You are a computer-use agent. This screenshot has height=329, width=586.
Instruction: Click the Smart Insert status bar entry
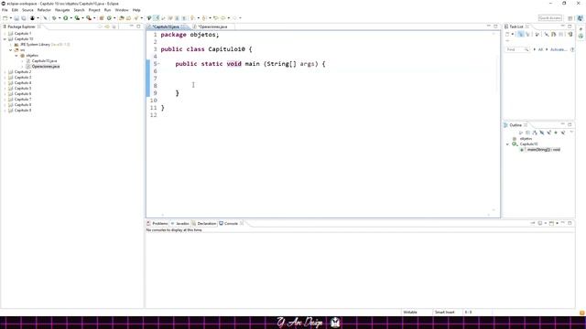point(444,313)
